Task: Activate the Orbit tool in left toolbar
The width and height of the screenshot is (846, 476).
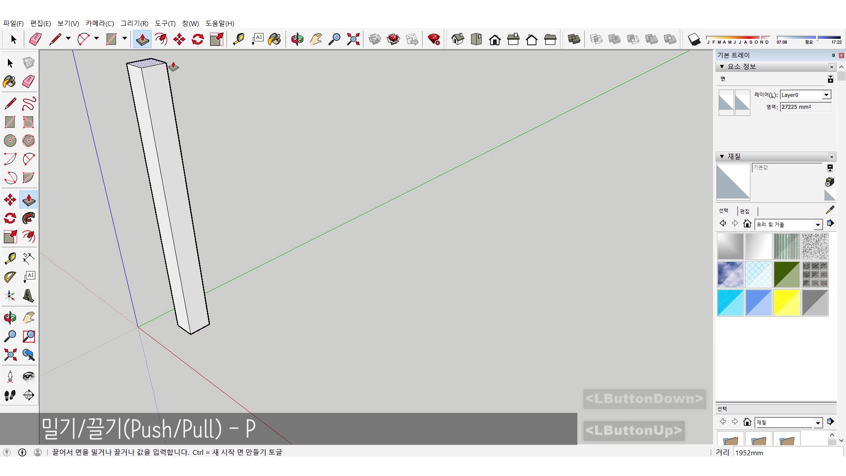Action: coord(10,318)
